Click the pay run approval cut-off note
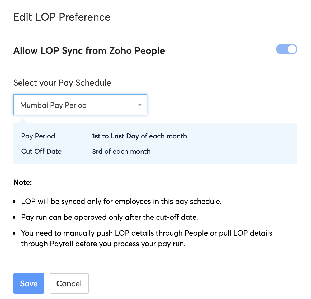 point(110,217)
